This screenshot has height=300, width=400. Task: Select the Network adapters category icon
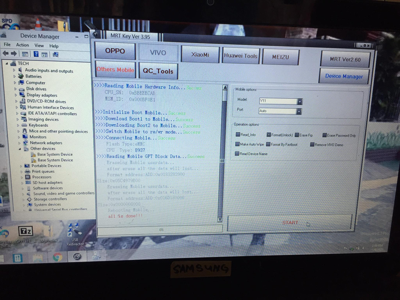pyautogui.click(x=26, y=142)
